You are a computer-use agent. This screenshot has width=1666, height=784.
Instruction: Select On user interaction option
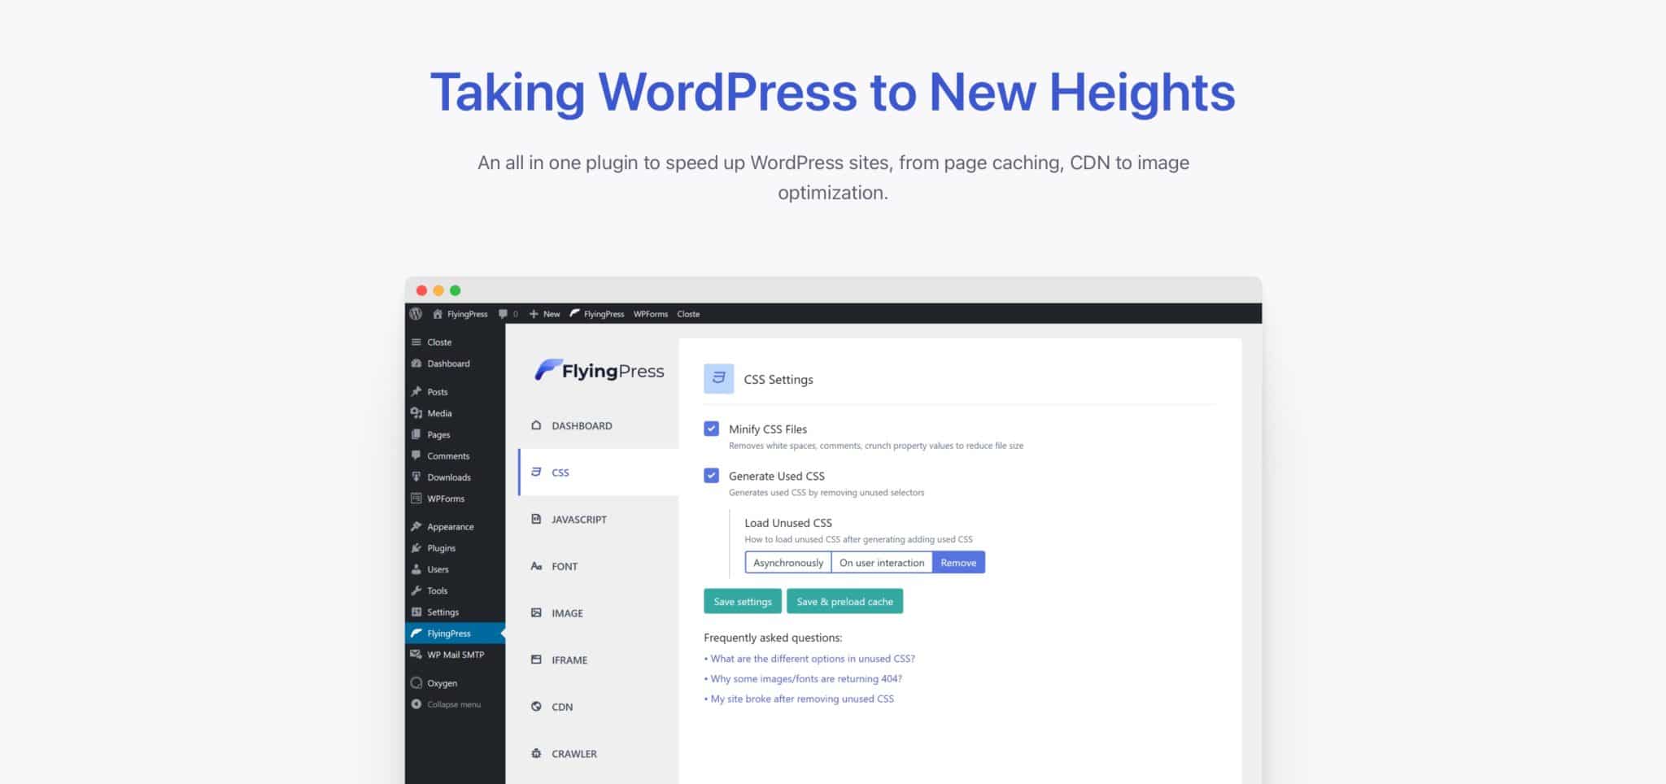tap(882, 563)
